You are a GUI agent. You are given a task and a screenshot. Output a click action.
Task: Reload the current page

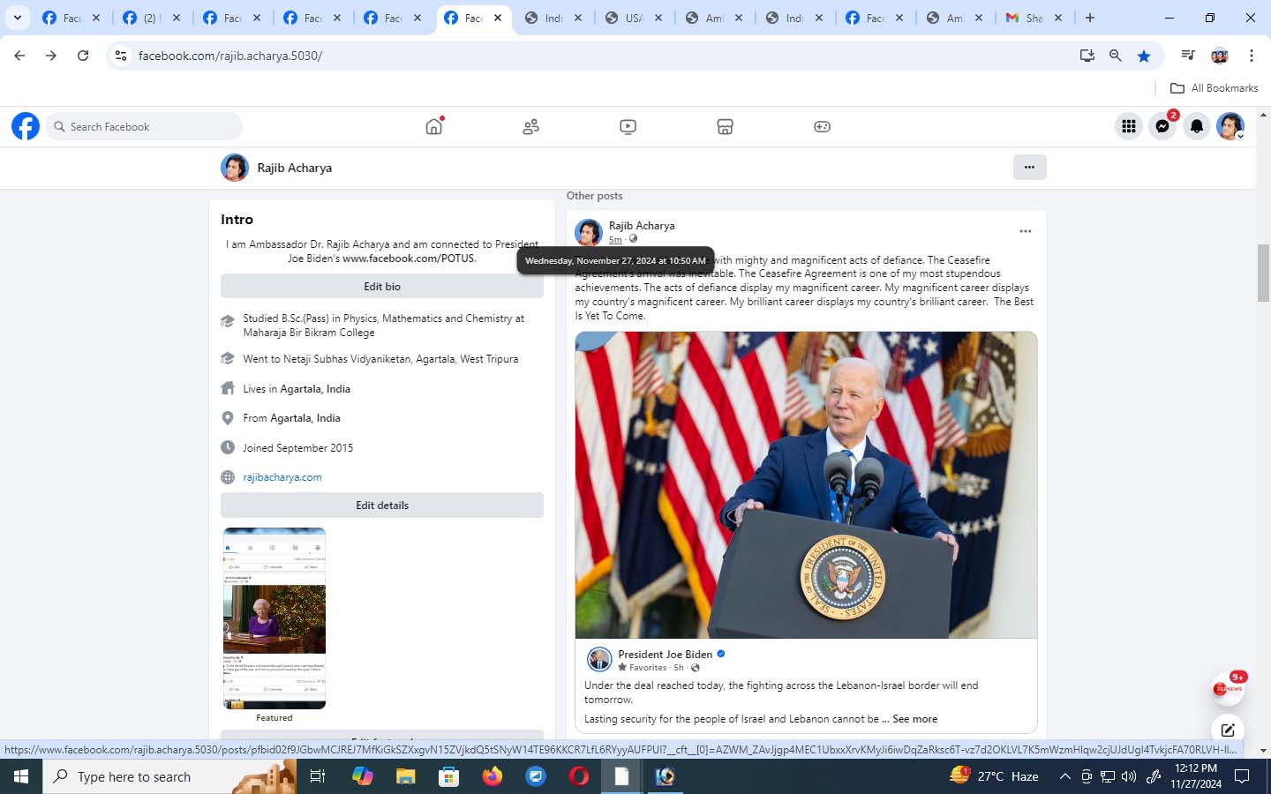click(83, 56)
